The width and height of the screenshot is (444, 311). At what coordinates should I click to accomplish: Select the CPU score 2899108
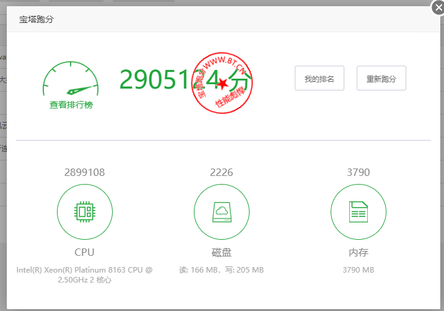[x=85, y=172]
